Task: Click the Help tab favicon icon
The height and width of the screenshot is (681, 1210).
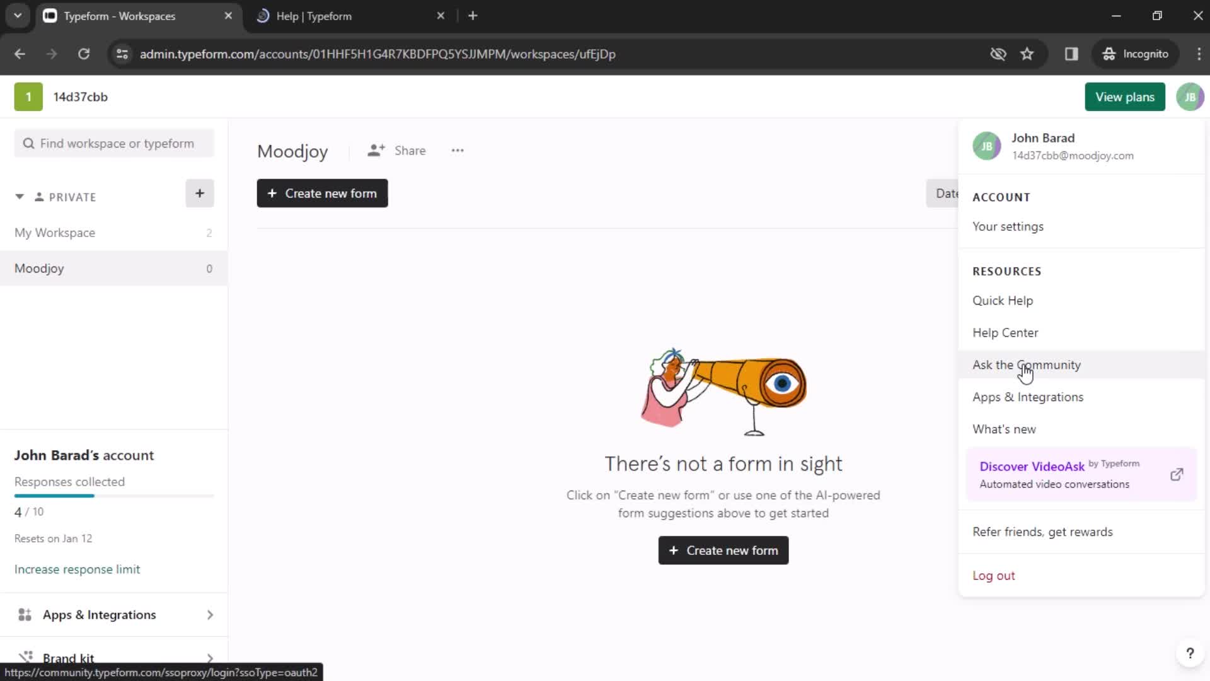Action: click(262, 16)
